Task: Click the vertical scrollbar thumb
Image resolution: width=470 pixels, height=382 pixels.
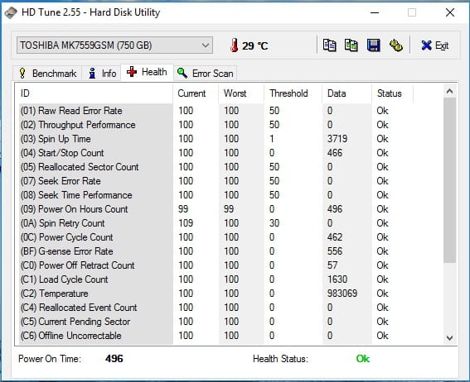Action: 449,180
